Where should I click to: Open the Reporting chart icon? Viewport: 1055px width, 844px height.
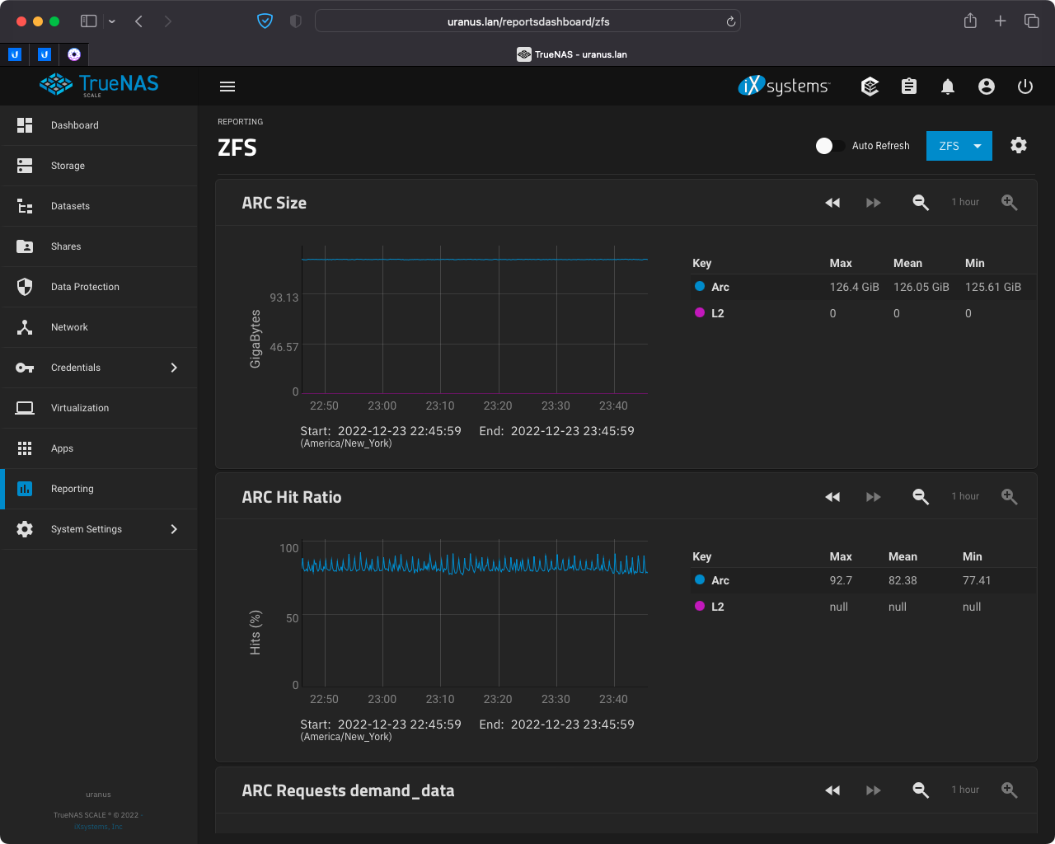25,489
